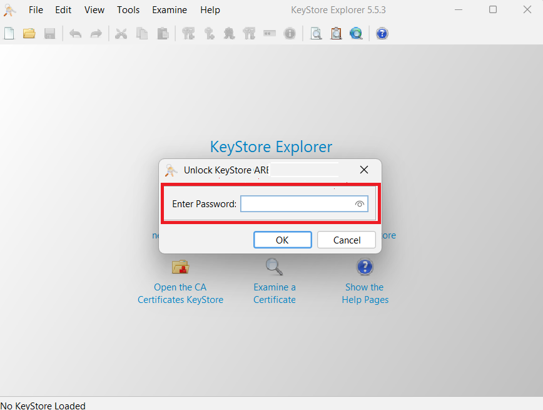The image size is (543, 410).
Task: Open Help via blue question toolbar icon
Action: pos(382,33)
